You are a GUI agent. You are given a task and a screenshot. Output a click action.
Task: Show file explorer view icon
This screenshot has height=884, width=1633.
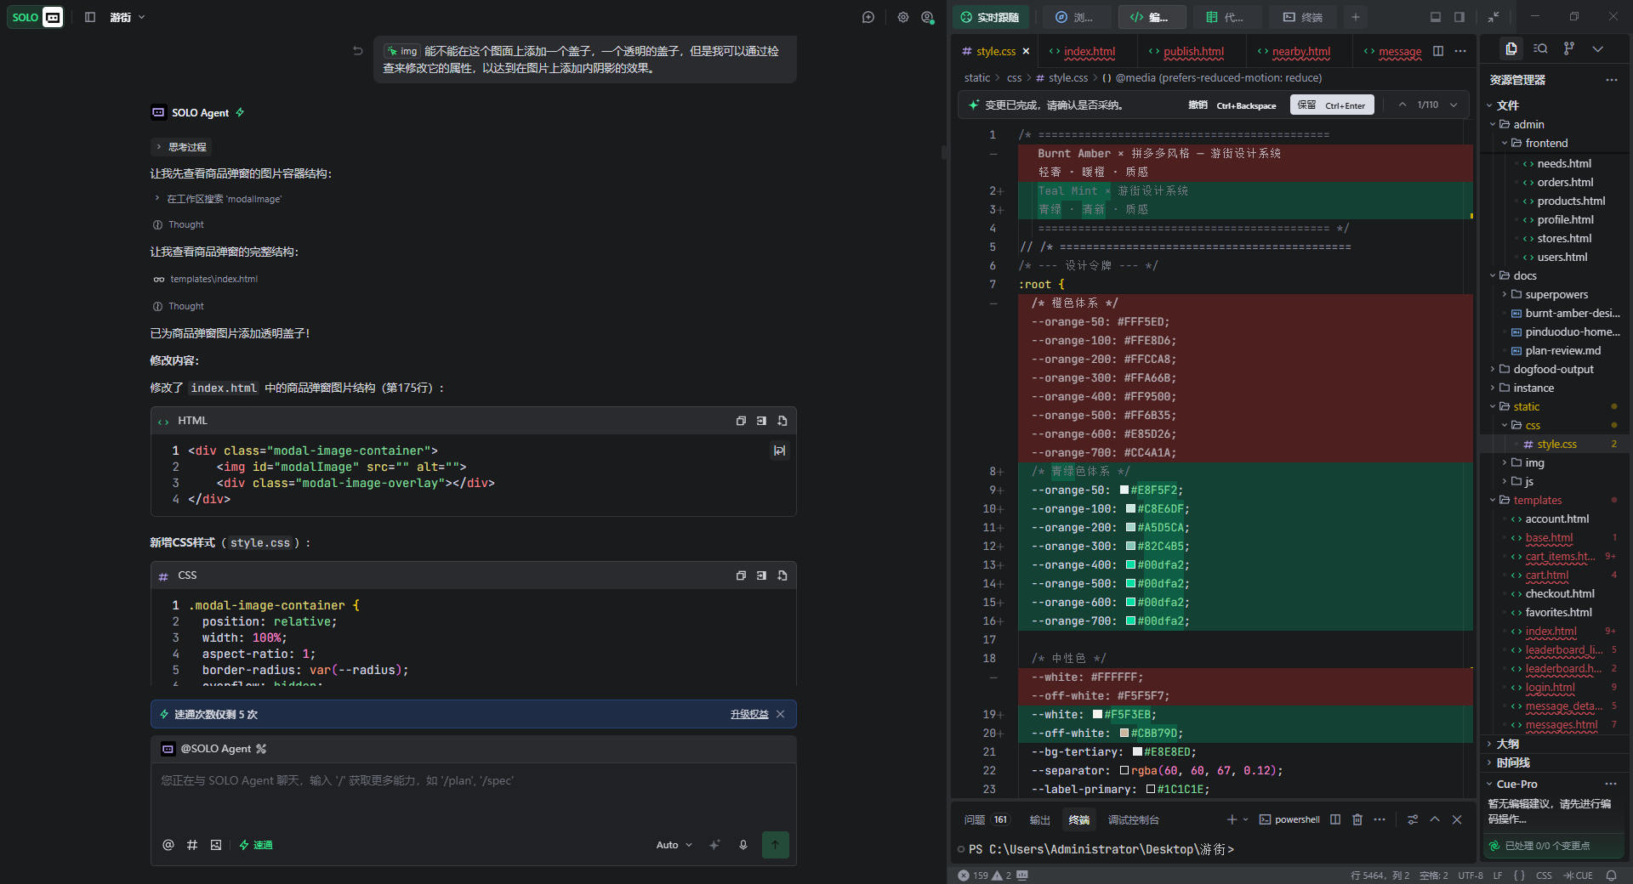[x=1511, y=48]
